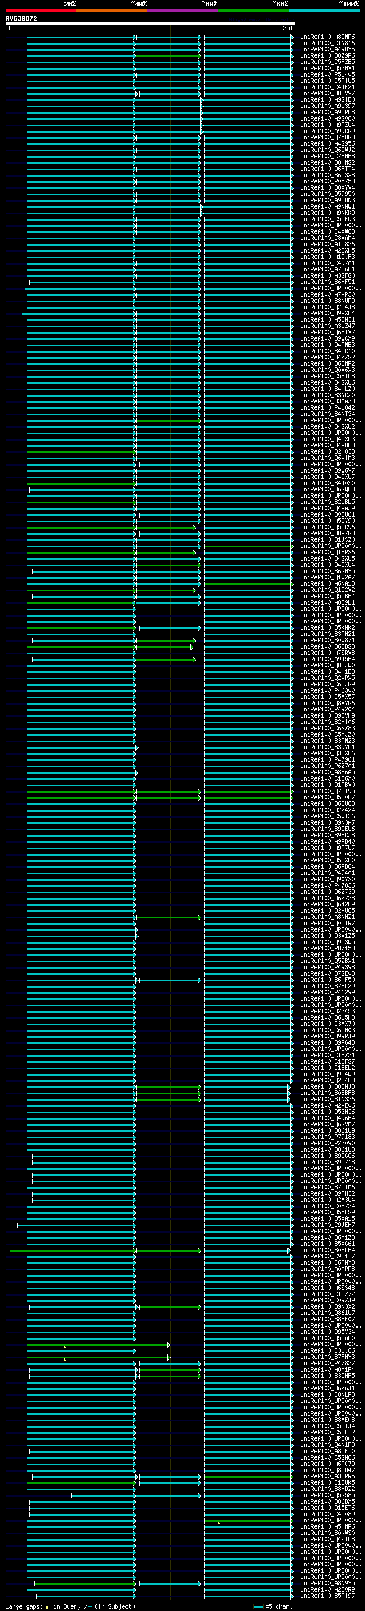Image resolution: width=365 pixels, height=1611 pixels.
Task: Select subject label UniRef100_B6SQE8
Action: [327, 489]
